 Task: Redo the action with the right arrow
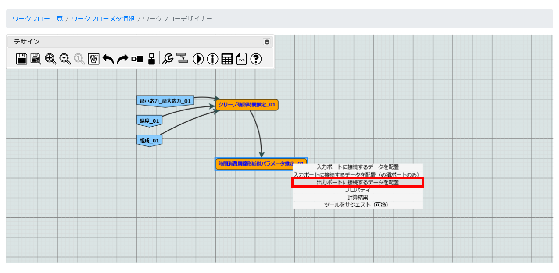(122, 59)
